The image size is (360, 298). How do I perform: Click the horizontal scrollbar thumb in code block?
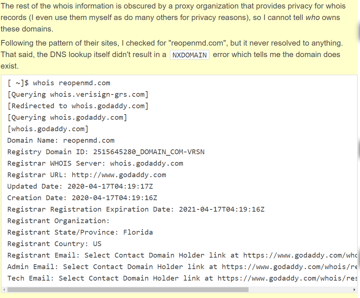coord(128,290)
